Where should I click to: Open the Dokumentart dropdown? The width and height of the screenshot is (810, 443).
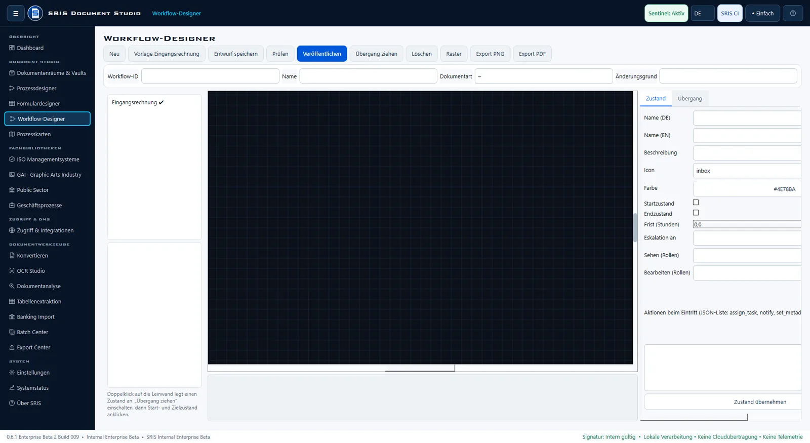click(x=544, y=76)
